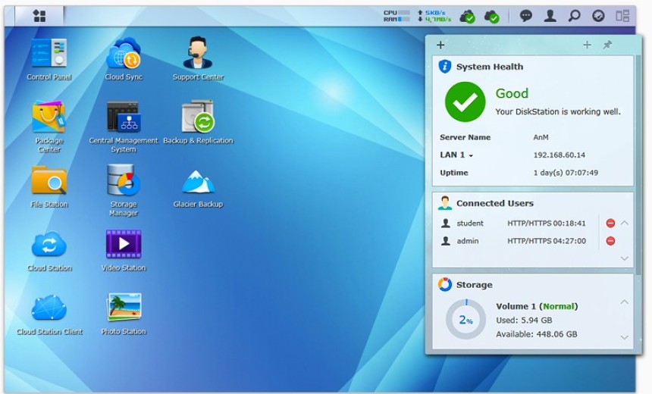Open the Package Center app
This screenshot has width=652, height=394.
tap(49, 118)
